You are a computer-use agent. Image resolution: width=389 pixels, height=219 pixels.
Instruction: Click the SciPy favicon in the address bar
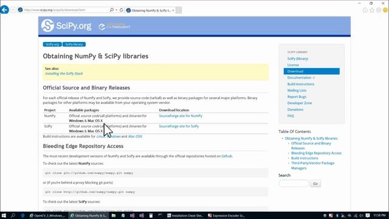(20, 10)
